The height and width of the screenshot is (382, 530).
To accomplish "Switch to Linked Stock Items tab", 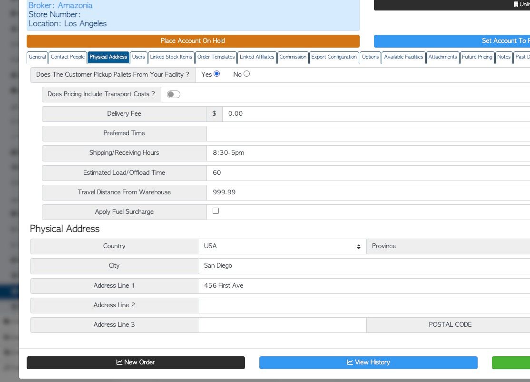I will (171, 57).
